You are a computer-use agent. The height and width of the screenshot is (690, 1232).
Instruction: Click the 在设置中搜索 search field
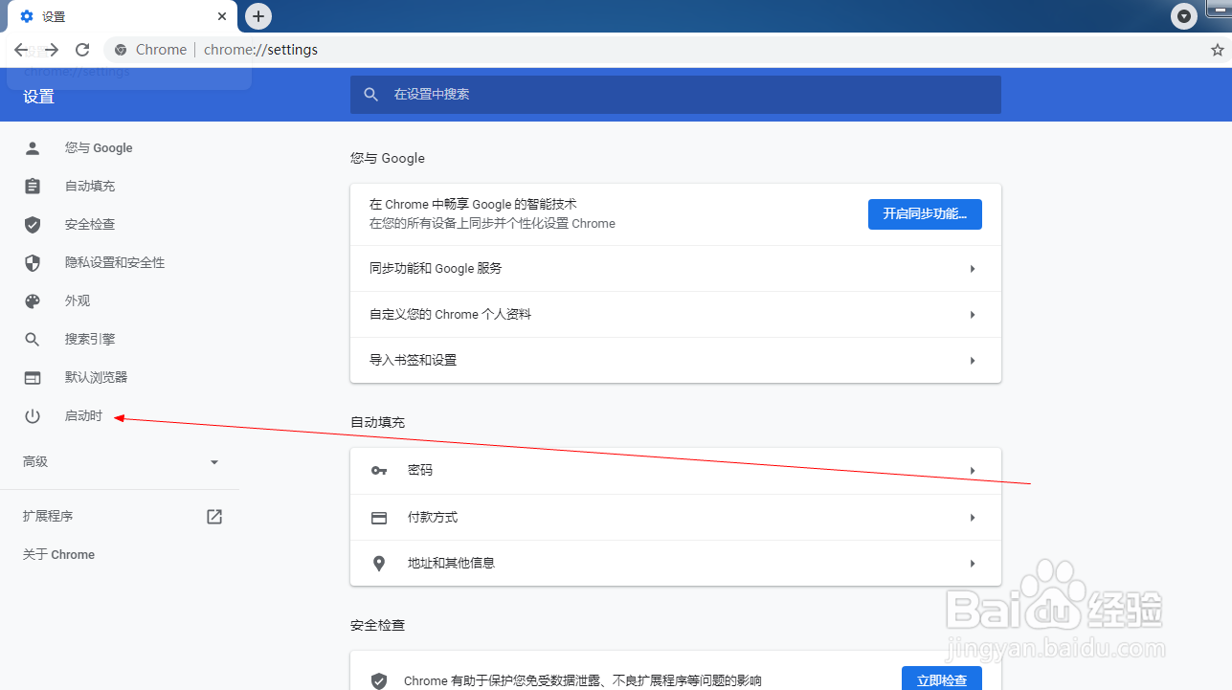point(676,95)
